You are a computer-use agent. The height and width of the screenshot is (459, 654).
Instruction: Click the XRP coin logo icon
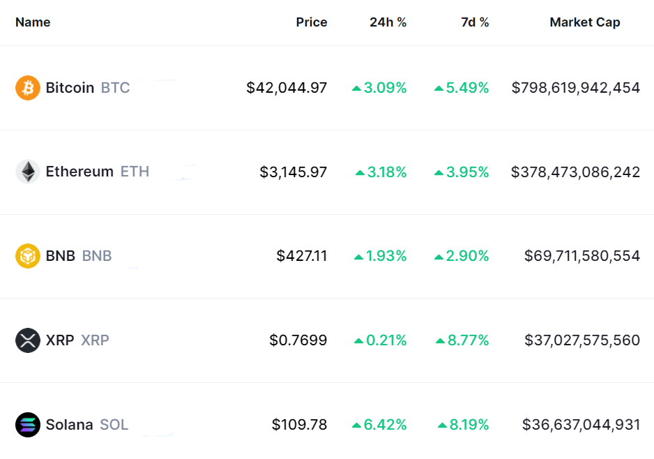pos(28,340)
